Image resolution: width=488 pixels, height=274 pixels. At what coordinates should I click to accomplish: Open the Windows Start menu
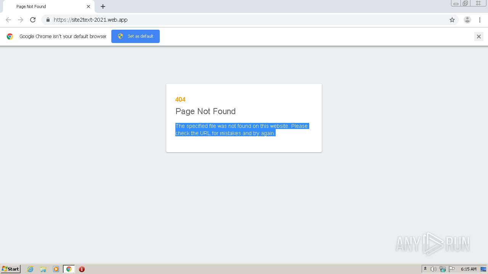click(11, 269)
